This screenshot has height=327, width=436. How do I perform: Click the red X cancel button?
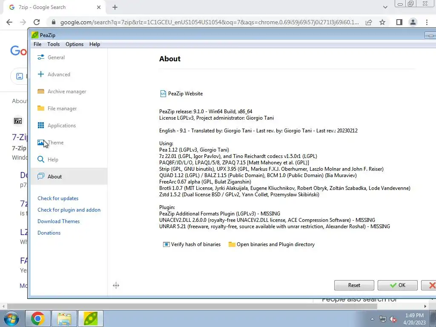429,285
